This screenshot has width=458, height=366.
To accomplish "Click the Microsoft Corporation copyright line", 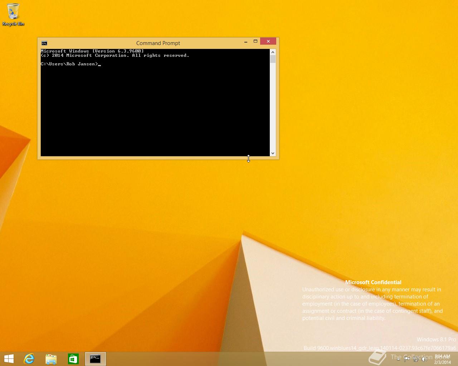I will 115,55.
